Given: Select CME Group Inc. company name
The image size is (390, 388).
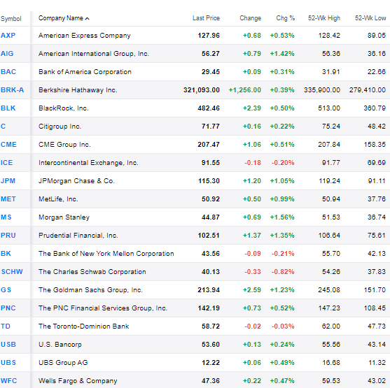Looking at the screenshot, I should pyautogui.click(x=64, y=144).
